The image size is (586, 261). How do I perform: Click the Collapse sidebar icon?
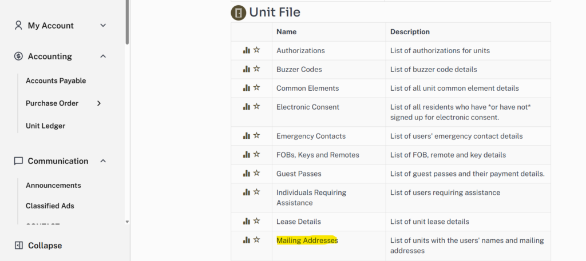(x=18, y=246)
